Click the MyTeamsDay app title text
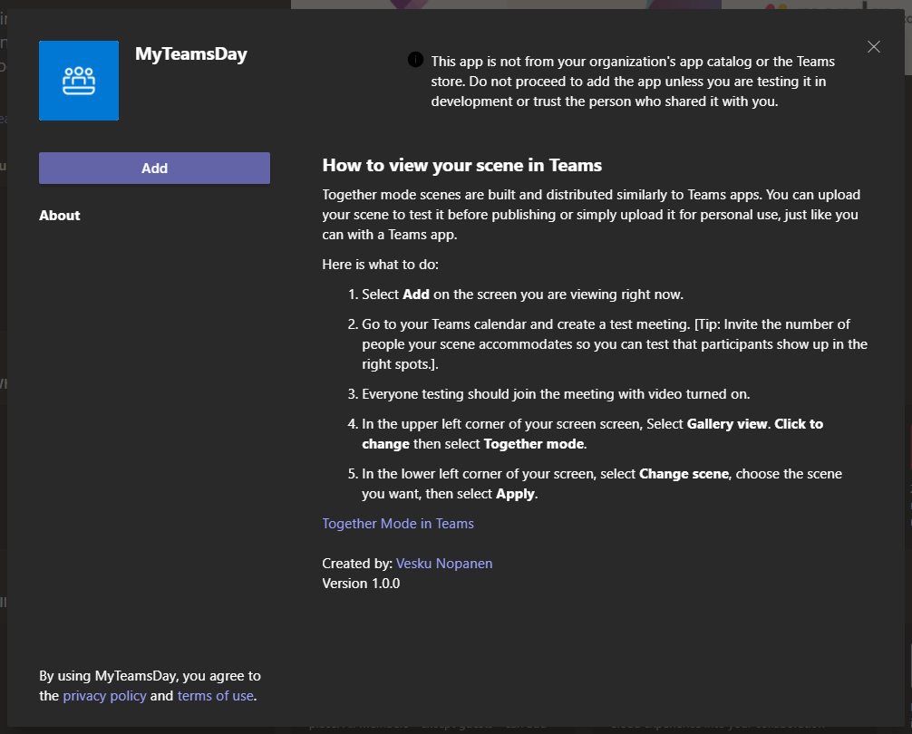 [x=191, y=54]
